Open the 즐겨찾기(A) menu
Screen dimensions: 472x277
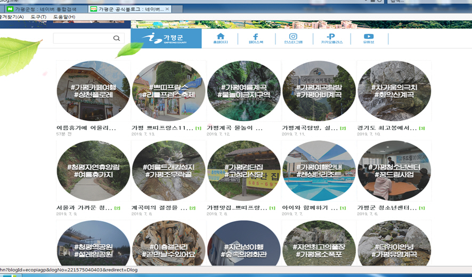(11, 17)
